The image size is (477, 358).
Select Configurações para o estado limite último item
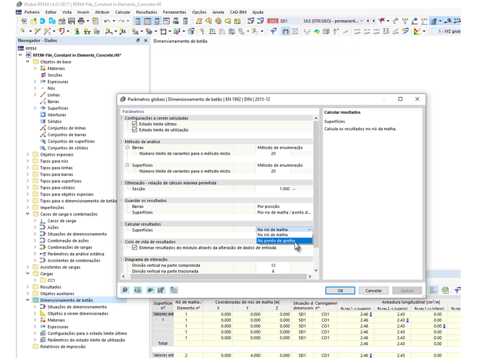[87, 334]
